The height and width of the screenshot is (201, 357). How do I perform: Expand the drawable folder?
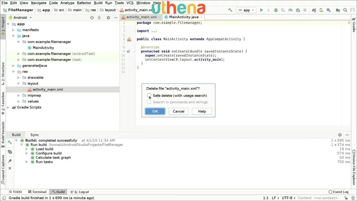click(19, 77)
